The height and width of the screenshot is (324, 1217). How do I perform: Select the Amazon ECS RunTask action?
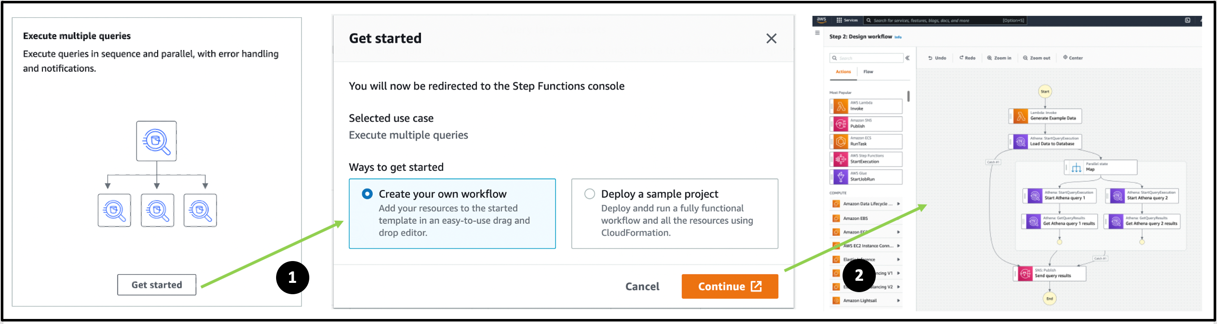[866, 141]
